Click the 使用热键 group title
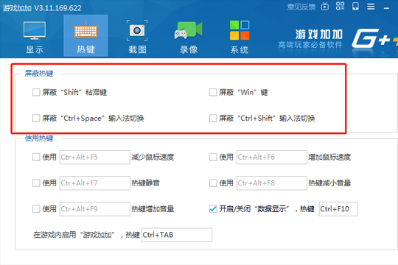The height and width of the screenshot is (265, 398). click(39, 138)
